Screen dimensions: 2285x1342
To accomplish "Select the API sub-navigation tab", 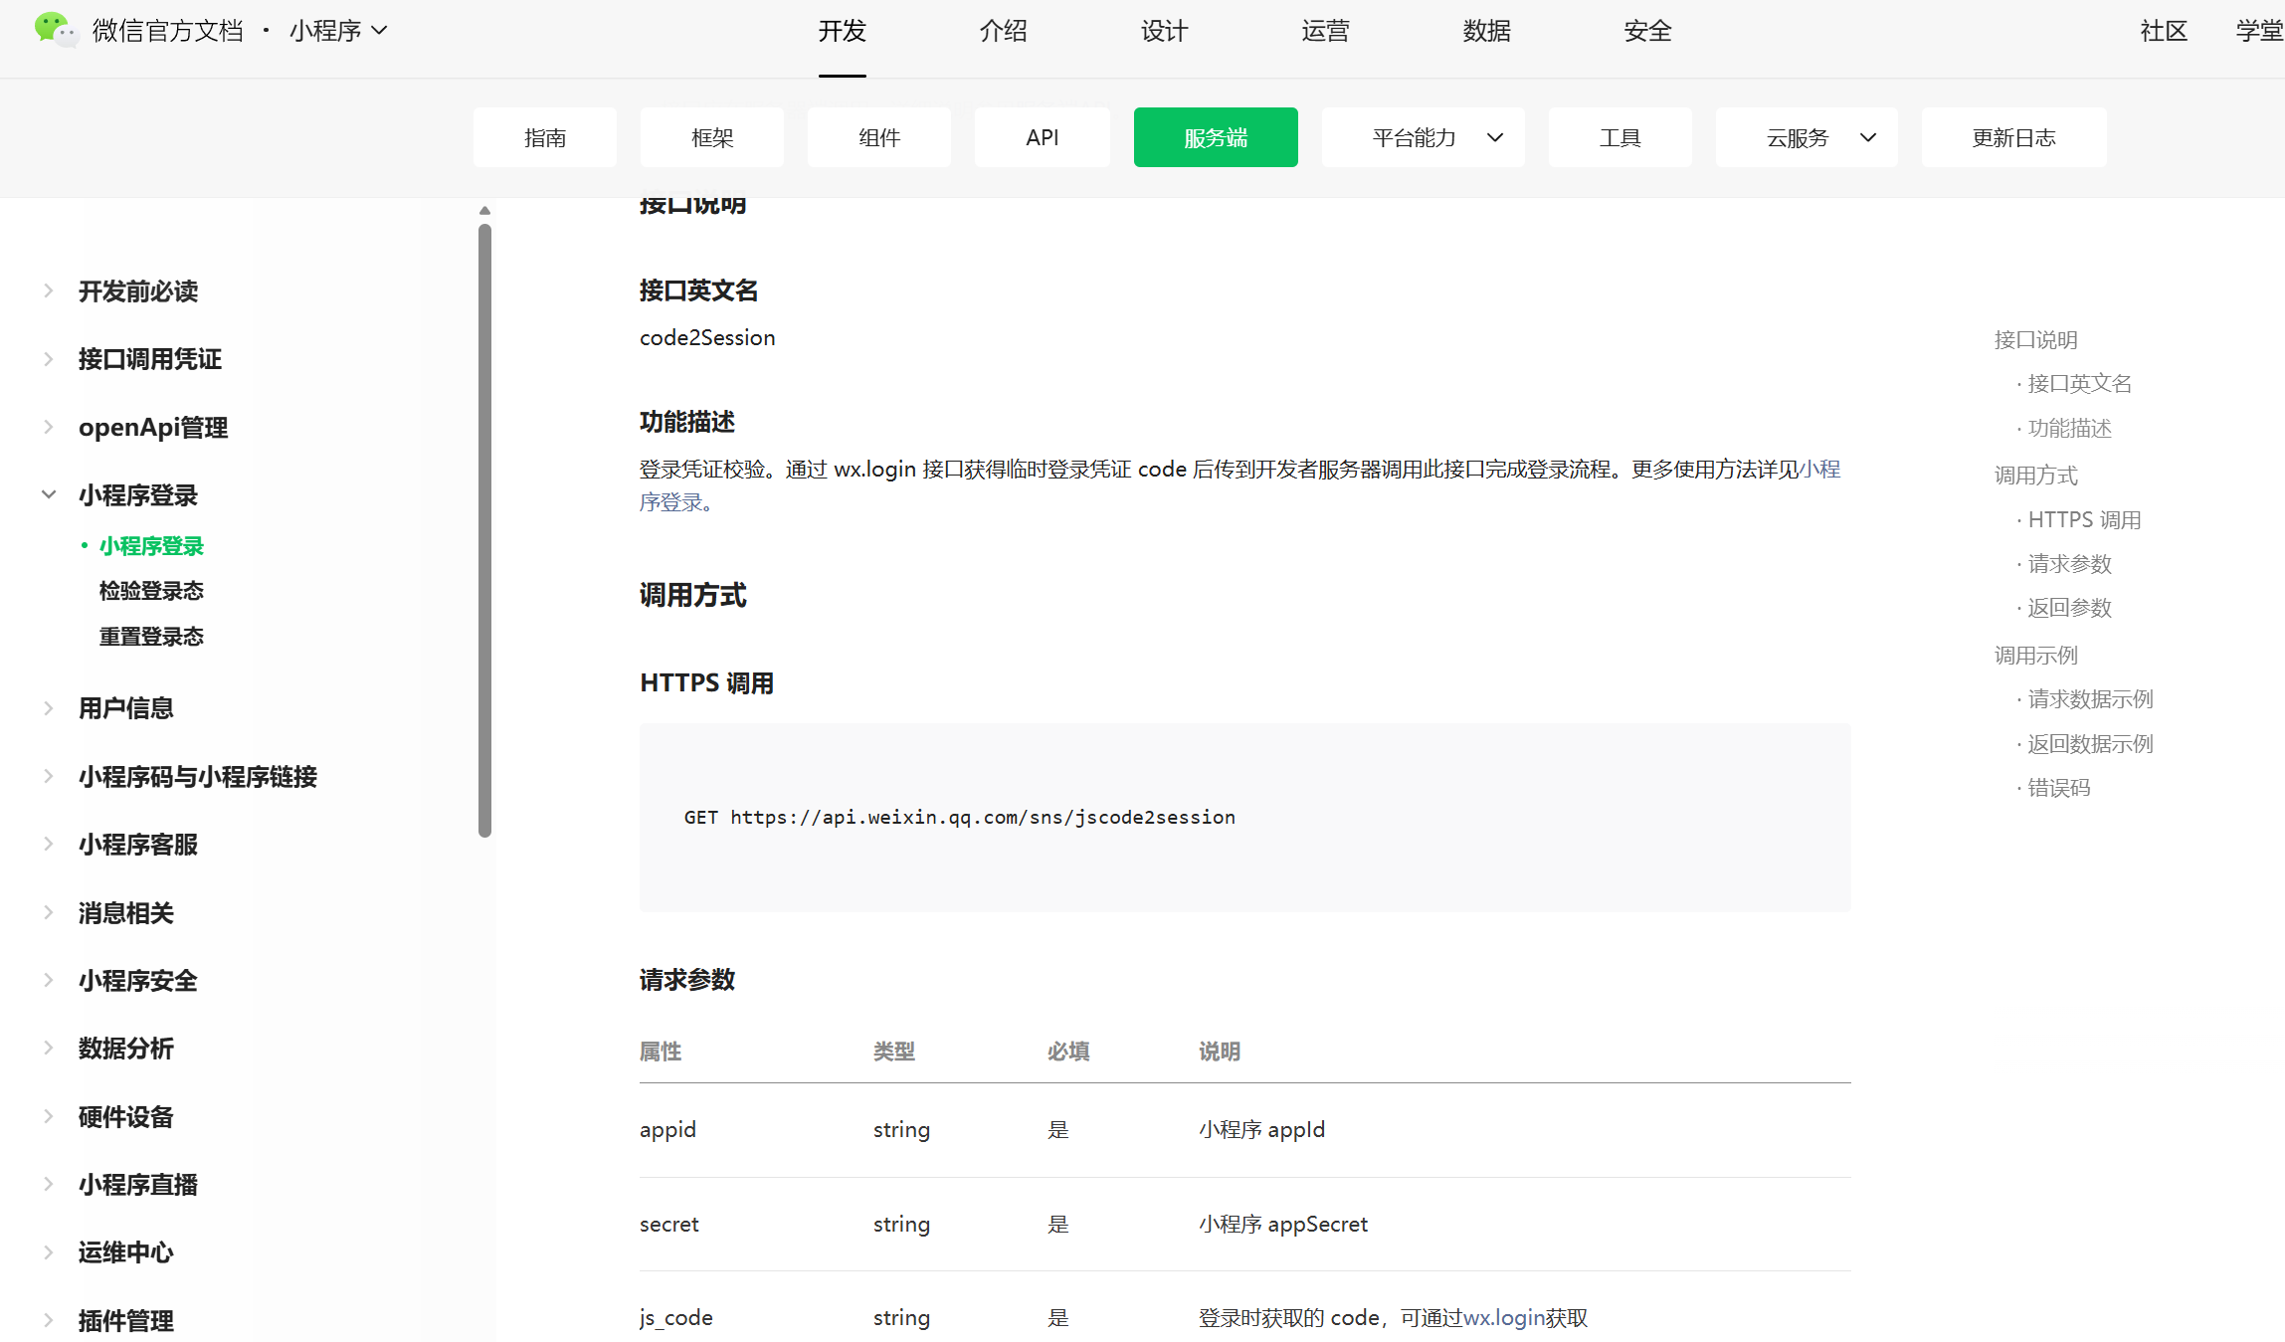I will coord(1042,137).
